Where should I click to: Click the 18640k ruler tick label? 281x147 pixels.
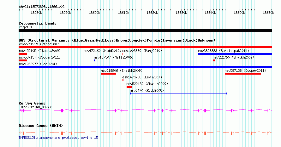click(210, 13)
